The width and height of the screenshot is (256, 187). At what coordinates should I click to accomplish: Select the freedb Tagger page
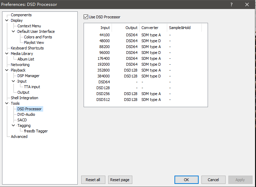(x=36, y=131)
